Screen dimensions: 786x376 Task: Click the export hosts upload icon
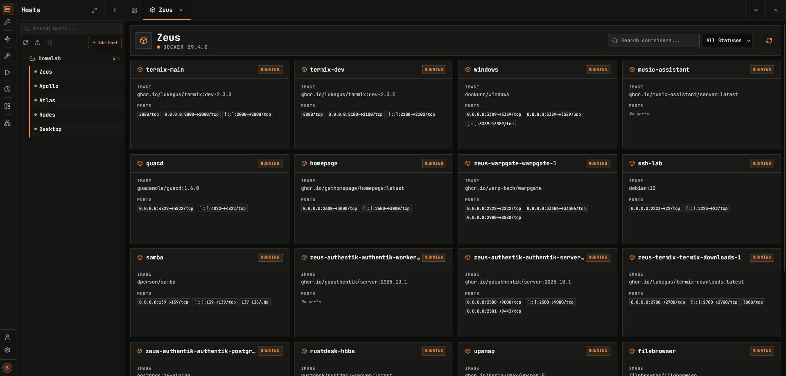[x=38, y=43]
